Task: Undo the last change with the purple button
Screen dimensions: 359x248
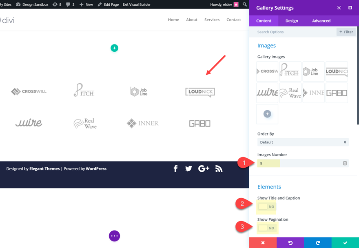Action: coord(290,243)
